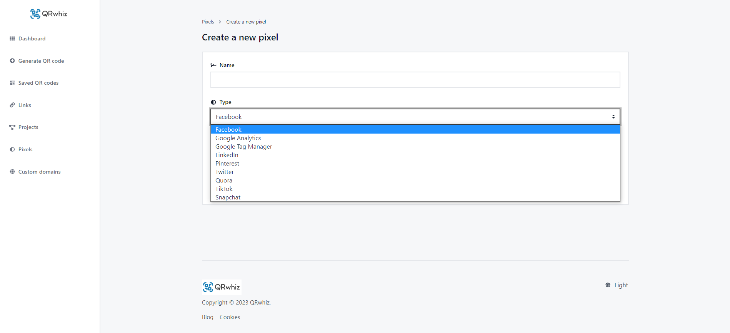Focus the Name input field
The image size is (730, 333).
[x=415, y=80]
